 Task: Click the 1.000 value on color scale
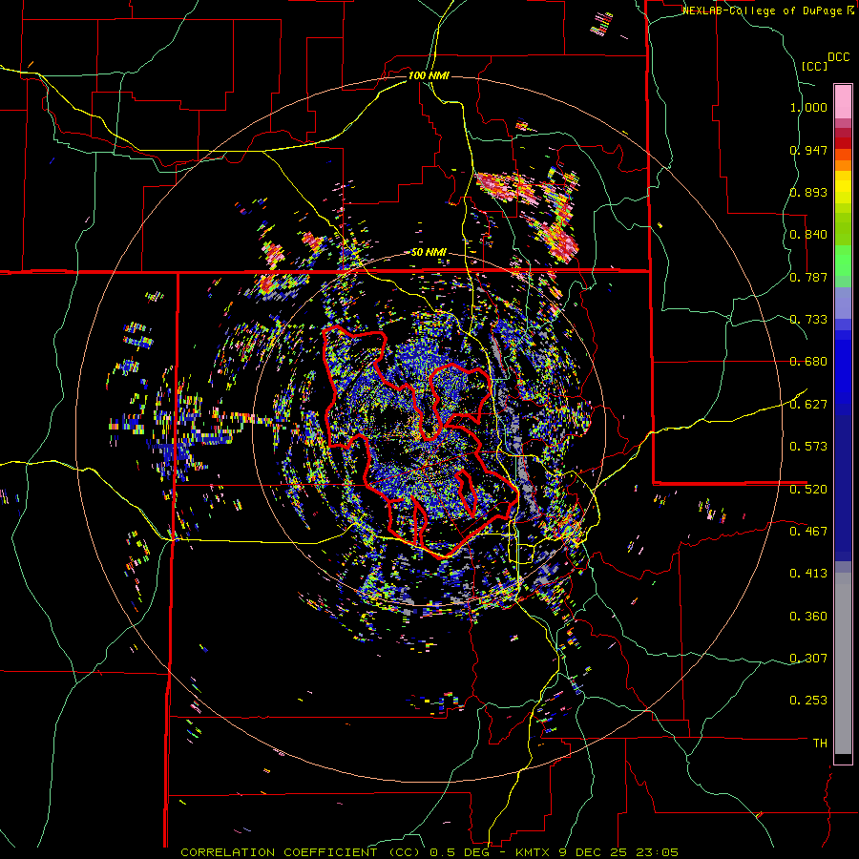click(808, 107)
